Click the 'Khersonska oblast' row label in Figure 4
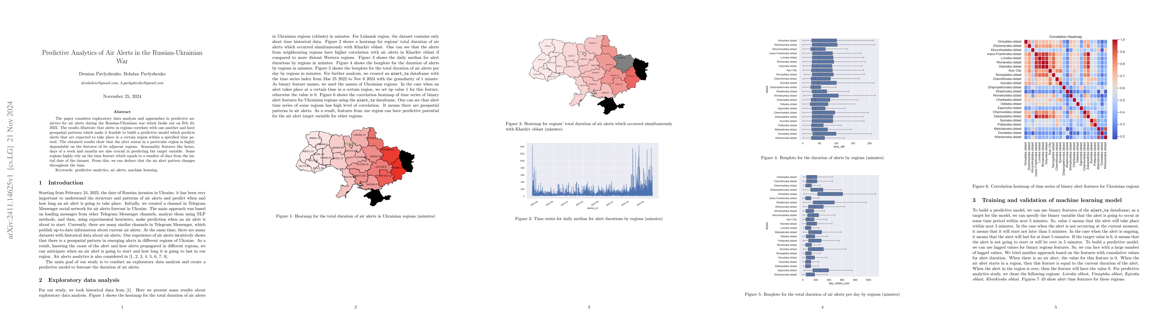Viewport: 1167px width, 330px height. pyautogui.click(x=786, y=137)
